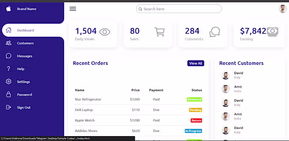Click the Return status badge
The height and width of the screenshot is (141, 289).
point(196,120)
